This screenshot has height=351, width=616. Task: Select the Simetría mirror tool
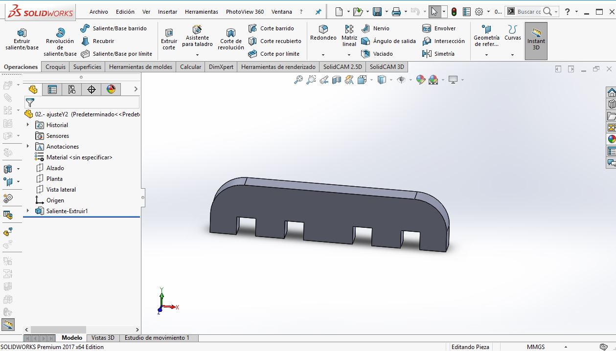438,54
